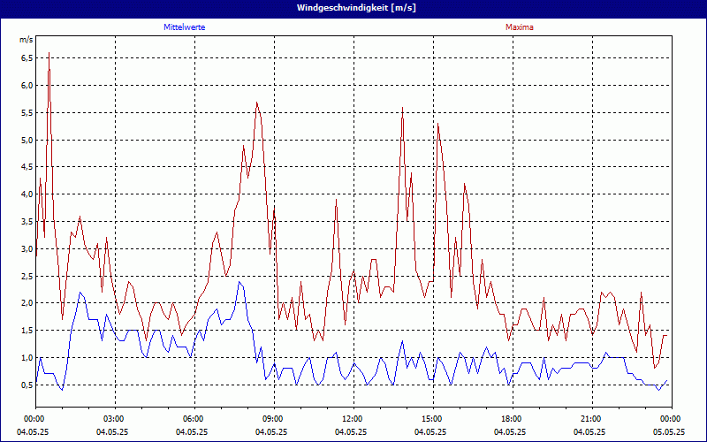This screenshot has height=442, width=707.
Task: Click the "Windgeschwindigkeit [m/s]" chart title
Action: 353,8
